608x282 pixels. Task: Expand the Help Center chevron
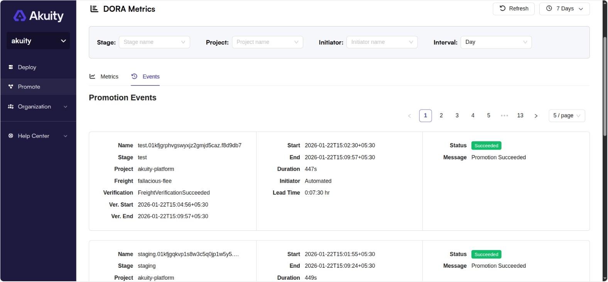(x=65, y=136)
